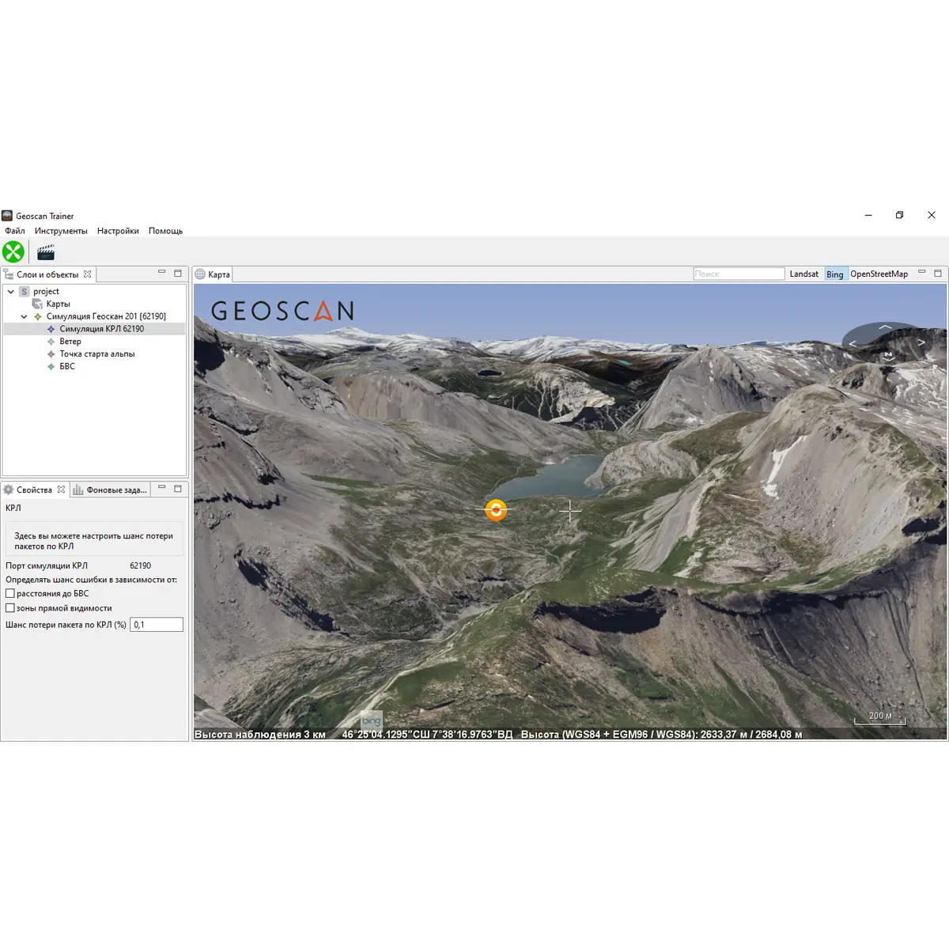Click the green propeller simulation icon
Image resolution: width=949 pixels, height=949 pixels.
13,252
